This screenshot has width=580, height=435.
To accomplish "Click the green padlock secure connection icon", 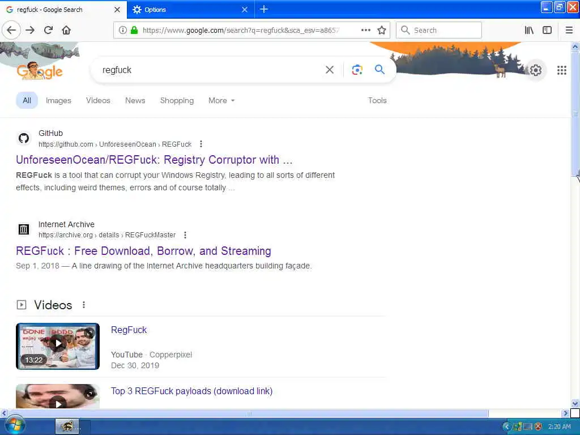I will pyautogui.click(x=134, y=30).
